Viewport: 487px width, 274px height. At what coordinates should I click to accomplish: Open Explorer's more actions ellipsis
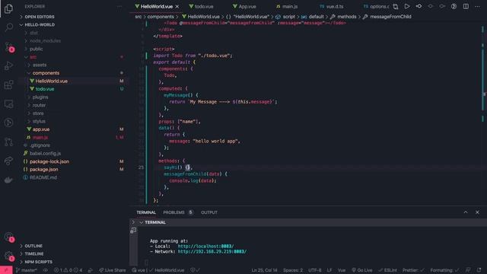119,7
